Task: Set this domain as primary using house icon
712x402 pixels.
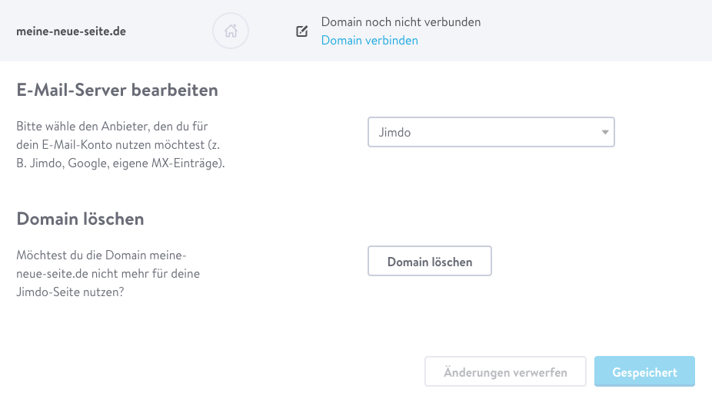Action: [x=231, y=31]
